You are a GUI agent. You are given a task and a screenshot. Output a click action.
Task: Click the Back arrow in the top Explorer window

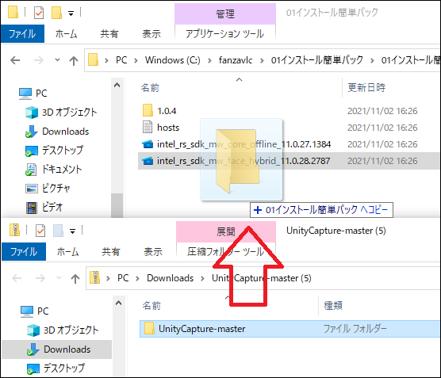pyautogui.click(x=15, y=60)
